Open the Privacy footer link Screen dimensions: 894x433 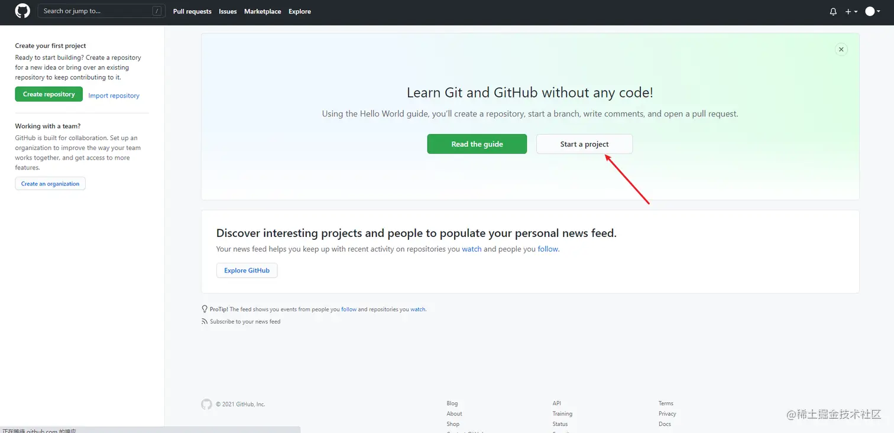click(x=668, y=414)
